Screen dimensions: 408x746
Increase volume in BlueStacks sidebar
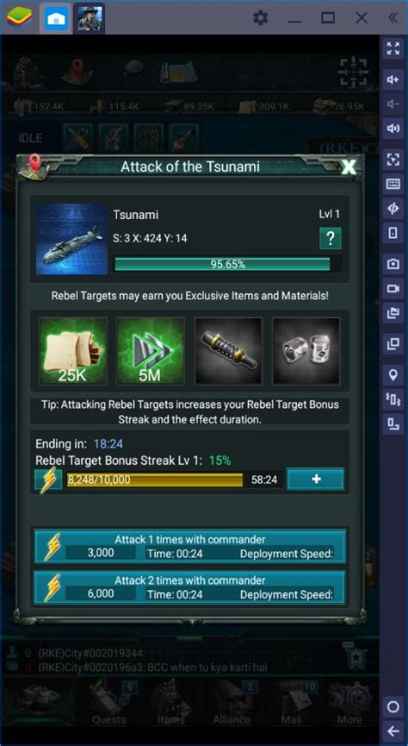[x=393, y=79]
